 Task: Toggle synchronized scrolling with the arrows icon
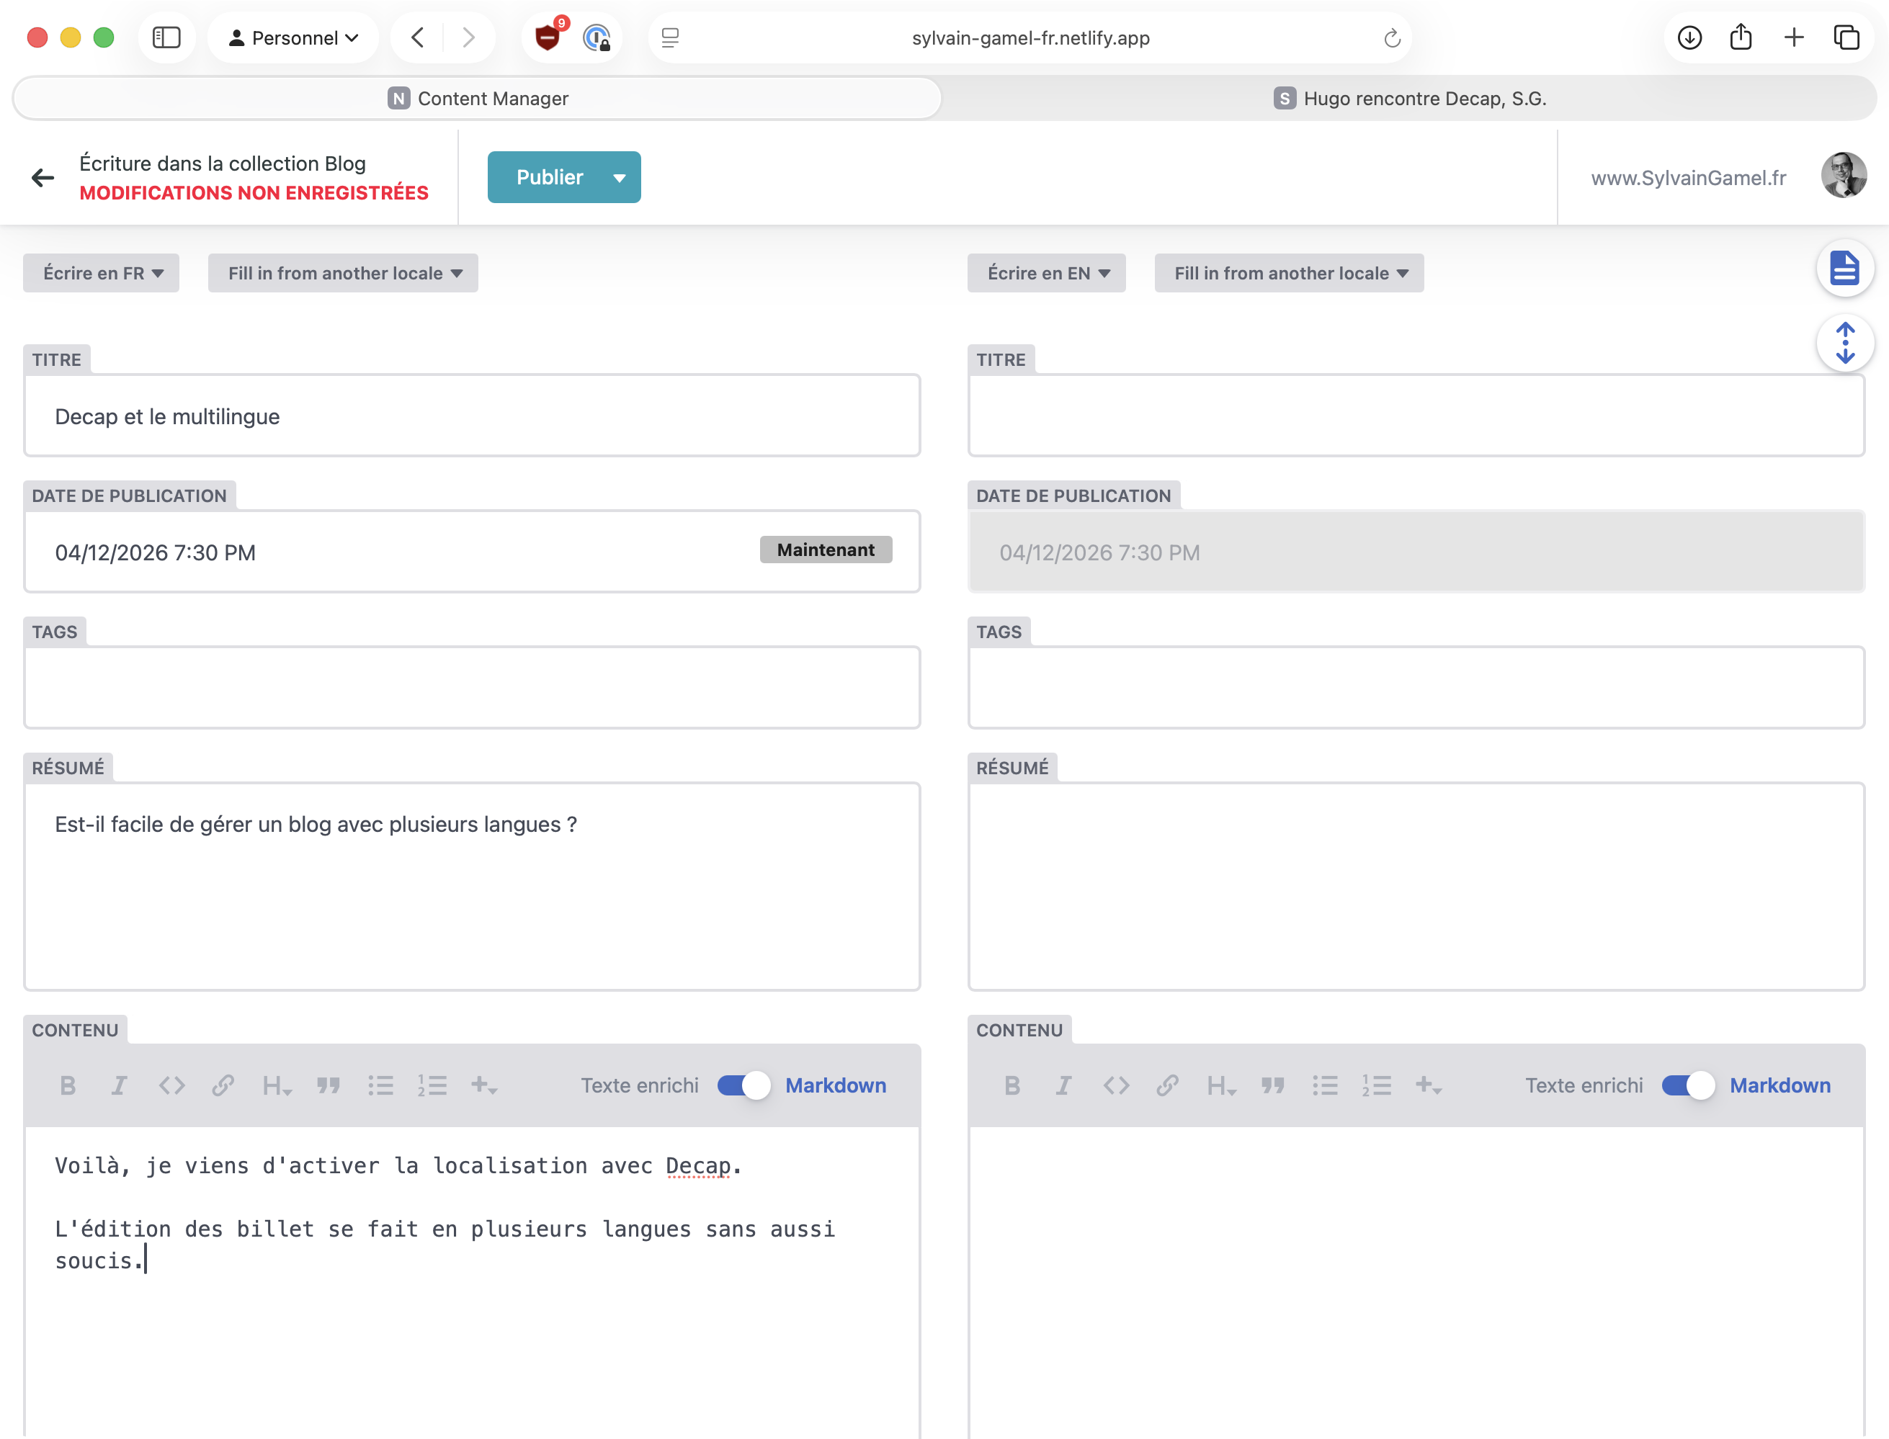pyautogui.click(x=1845, y=343)
